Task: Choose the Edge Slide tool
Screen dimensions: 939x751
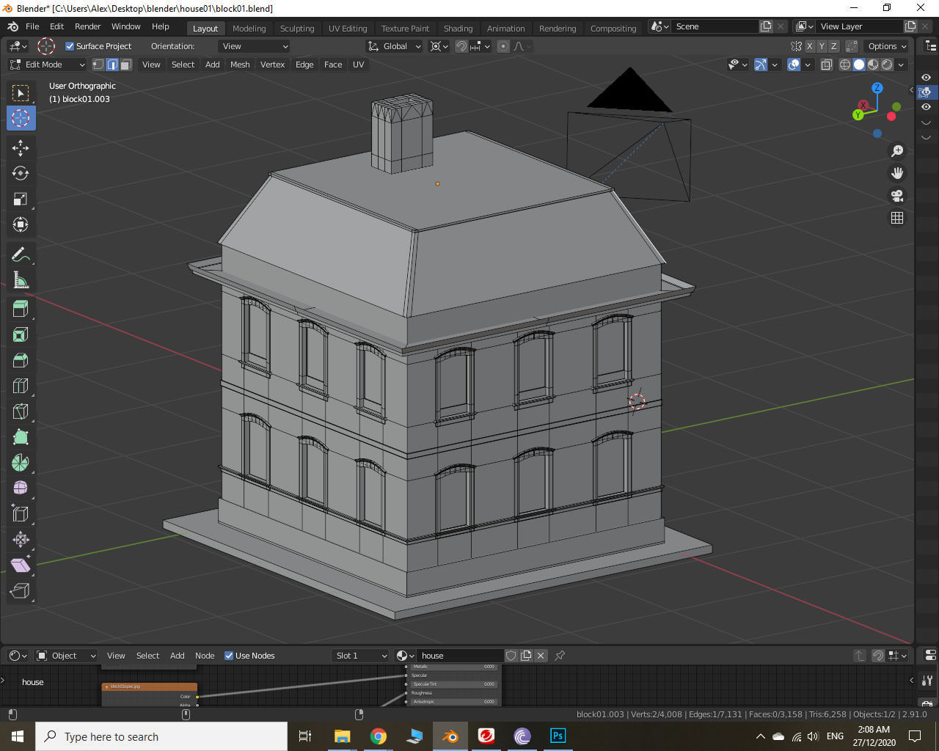Action: point(21,514)
